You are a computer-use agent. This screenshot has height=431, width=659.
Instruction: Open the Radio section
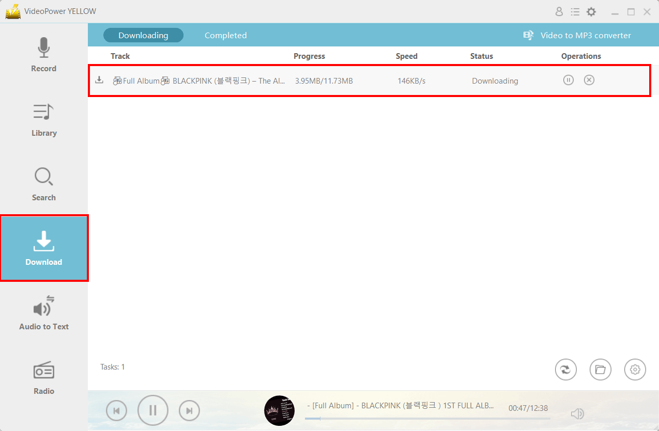44,378
